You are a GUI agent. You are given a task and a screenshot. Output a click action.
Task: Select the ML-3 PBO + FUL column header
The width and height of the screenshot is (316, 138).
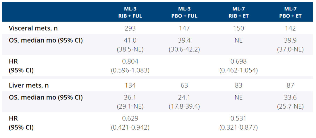pyautogui.click(x=184, y=12)
